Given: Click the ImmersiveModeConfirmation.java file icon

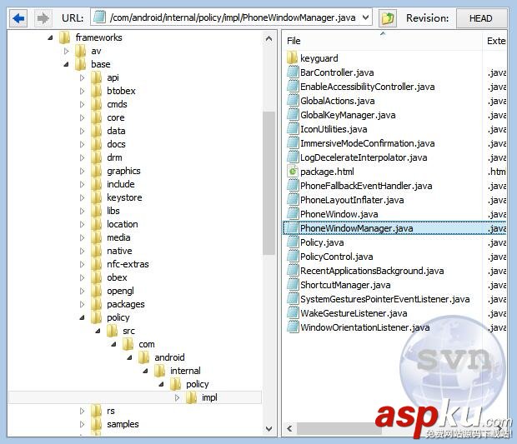Looking at the screenshot, I should [x=293, y=143].
